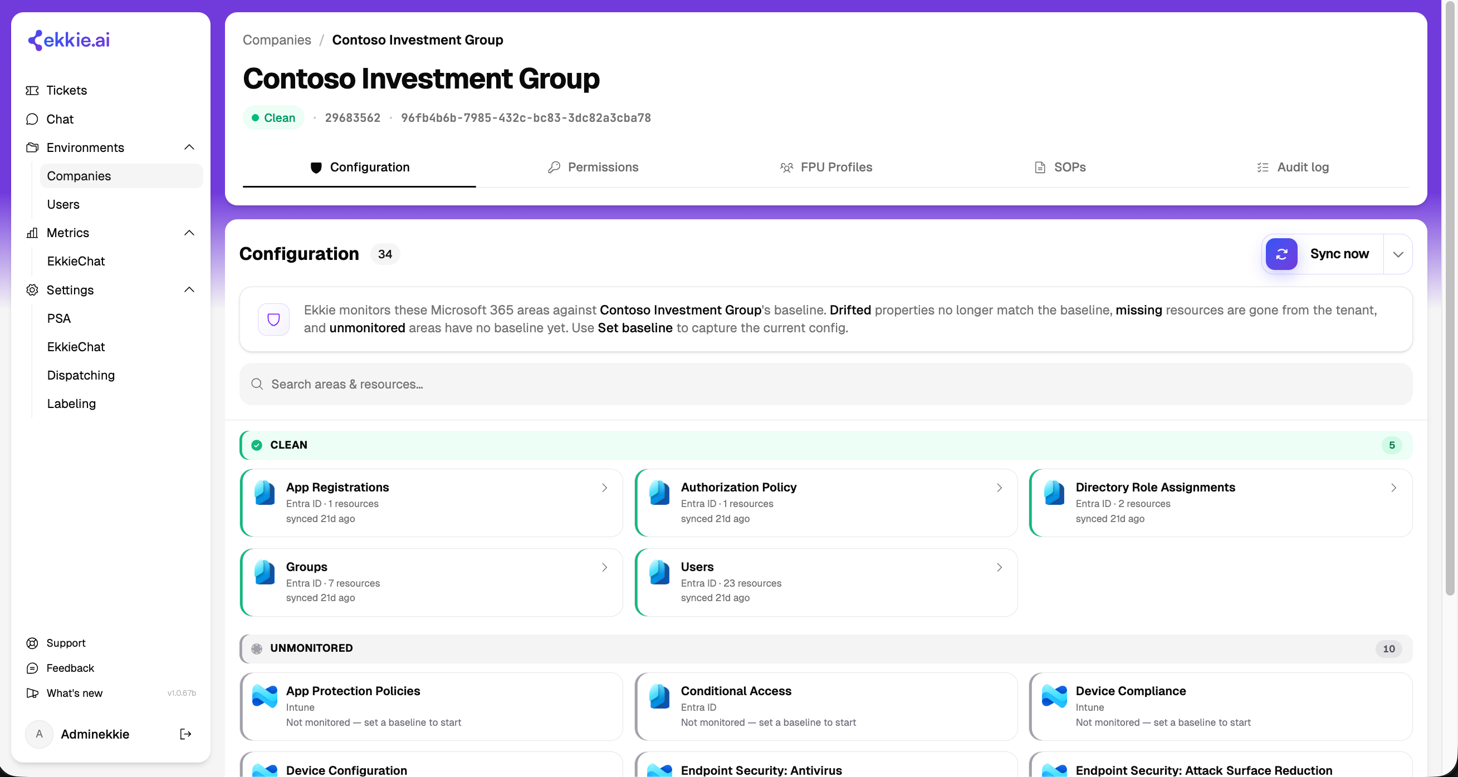Click the page vertical scrollbar
This screenshot has width=1458, height=777.
[1450, 298]
